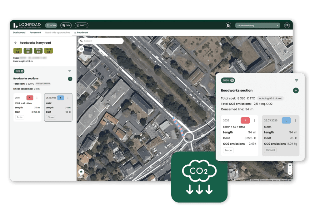
Task: Open the Dashboard tab
Action: click(19, 32)
